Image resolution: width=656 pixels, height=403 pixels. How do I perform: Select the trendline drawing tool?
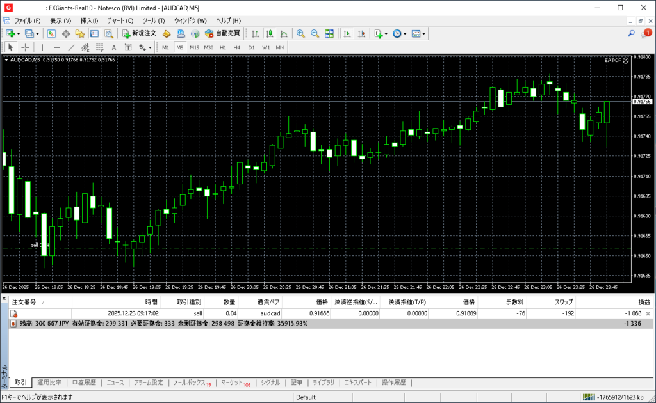tap(70, 47)
